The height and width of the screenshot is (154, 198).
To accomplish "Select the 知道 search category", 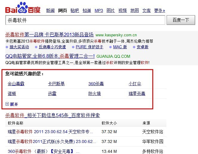I will pos(87,10).
